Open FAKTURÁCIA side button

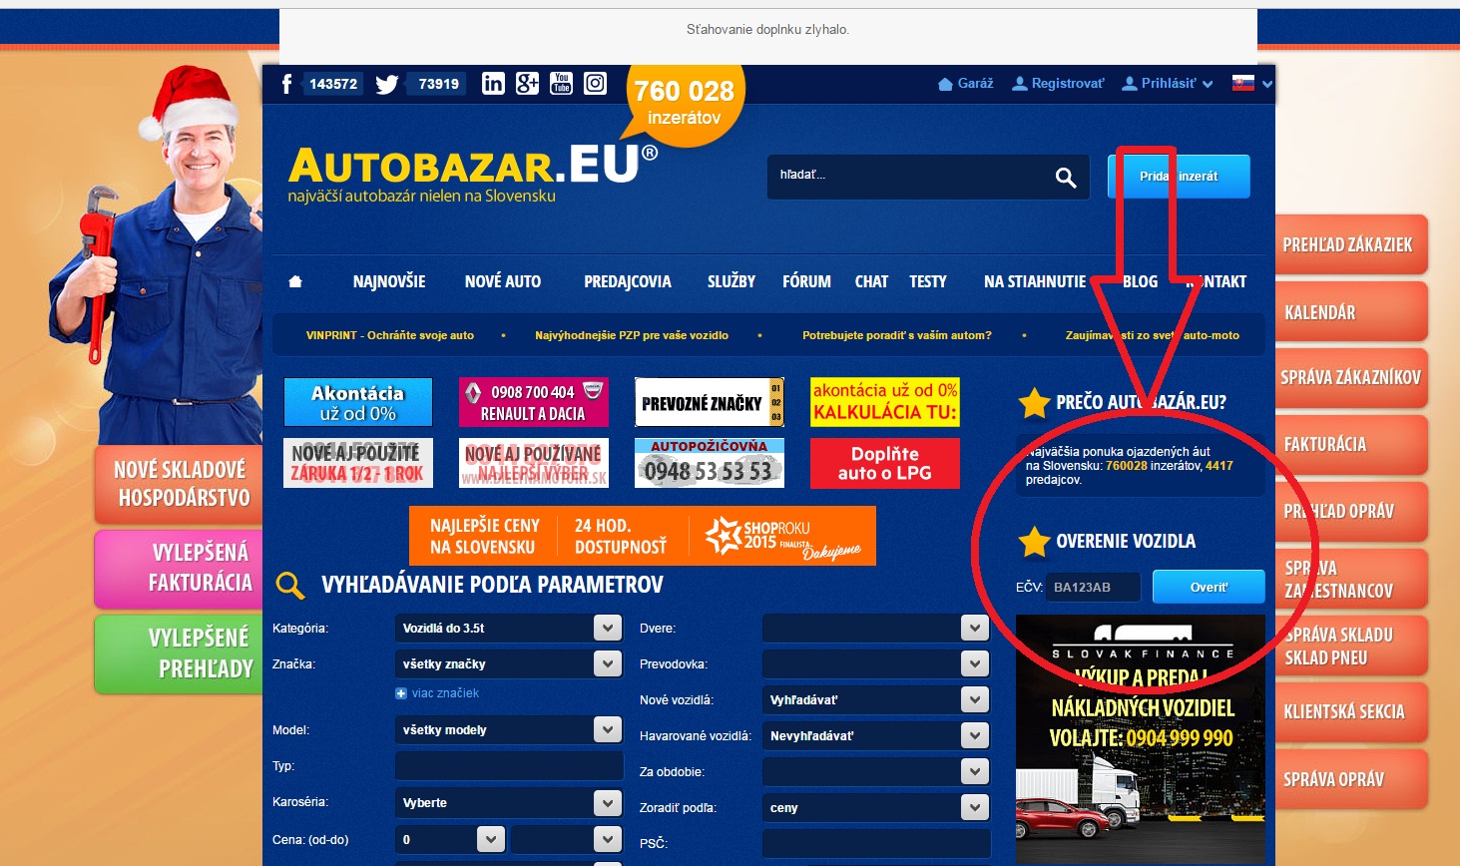pyautogui.click(x=1351, y=444)
